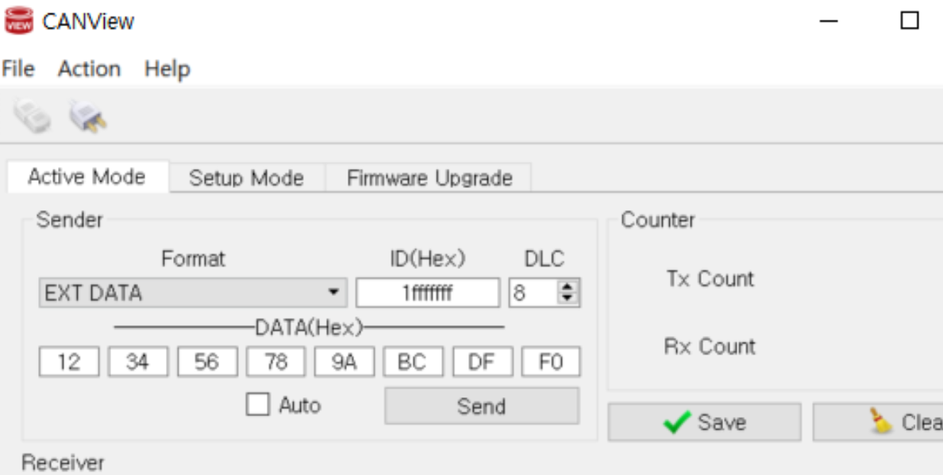This screenshot has height=475, width=943.
Task: Click the connect plug icon in toolbar
Action: 32,116
